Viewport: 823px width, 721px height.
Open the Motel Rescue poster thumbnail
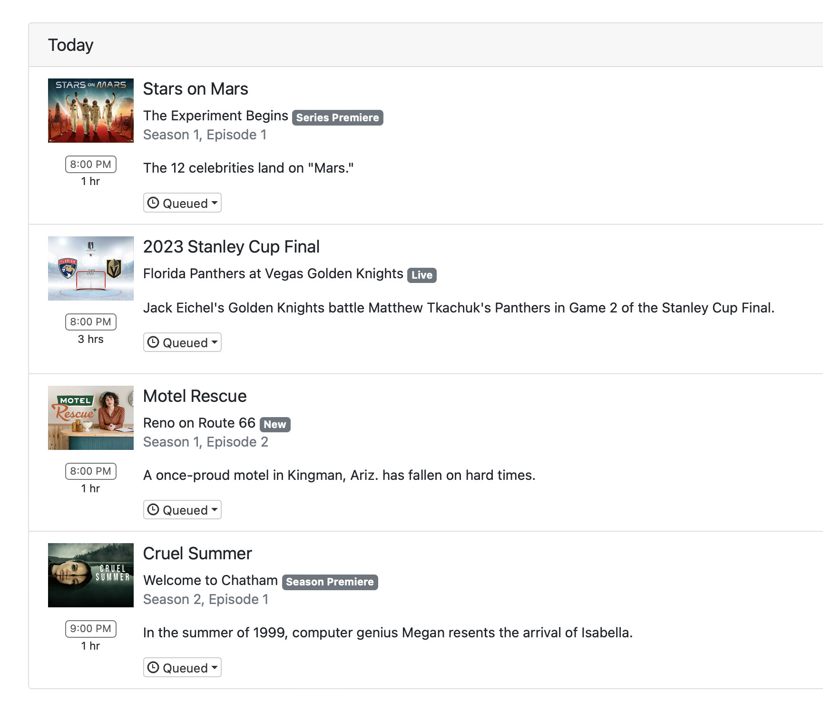click(91, 418)
